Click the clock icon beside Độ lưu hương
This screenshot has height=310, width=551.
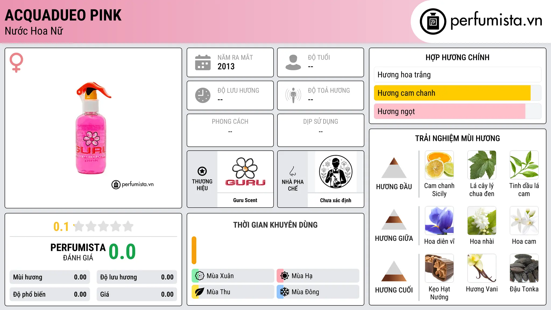(x=203, y=95)
